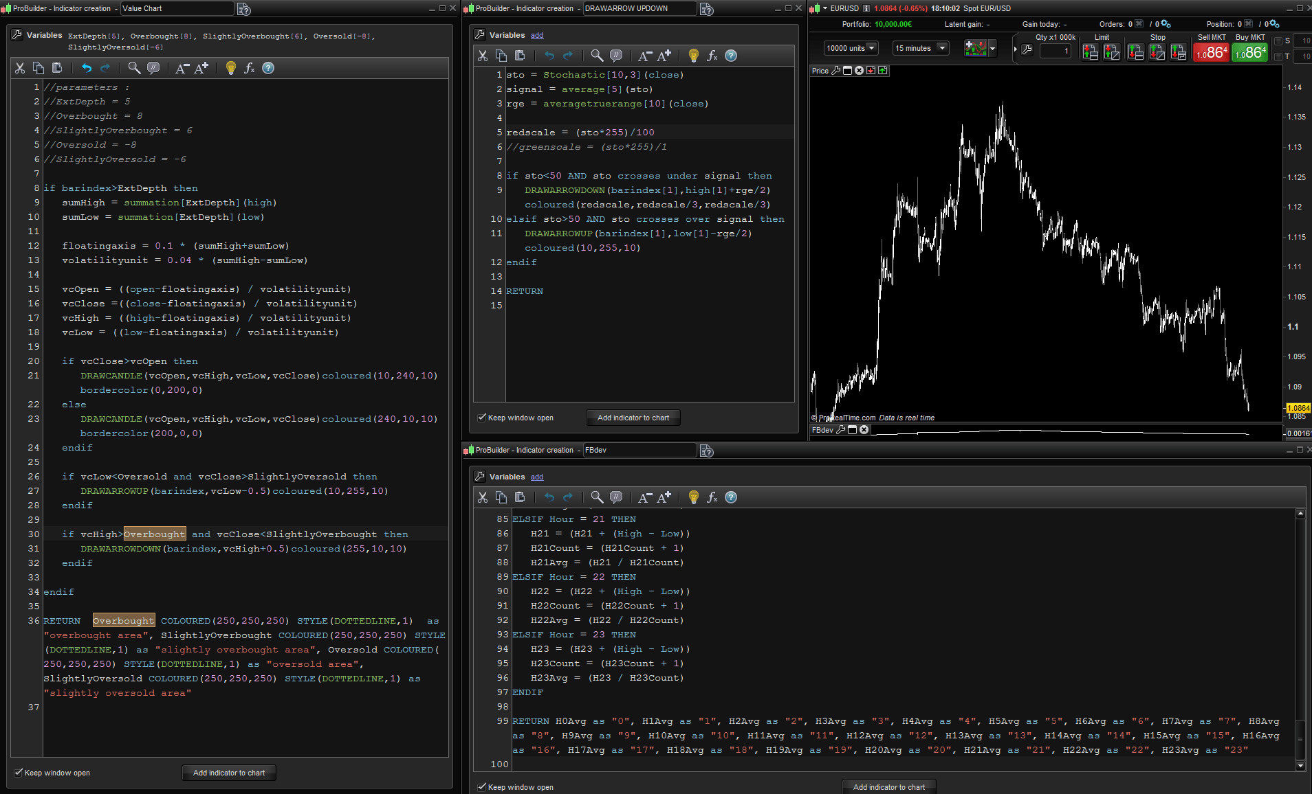Place buy limit order icon
This screenshot has height=794, width=1312.
coord(1090,52)
